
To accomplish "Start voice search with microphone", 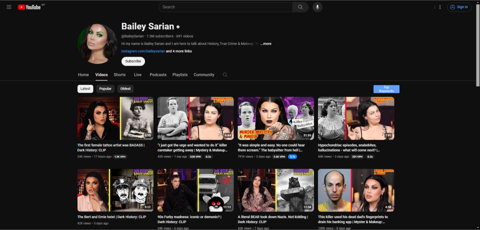I will pyautogui.click(x=317, y=7).
